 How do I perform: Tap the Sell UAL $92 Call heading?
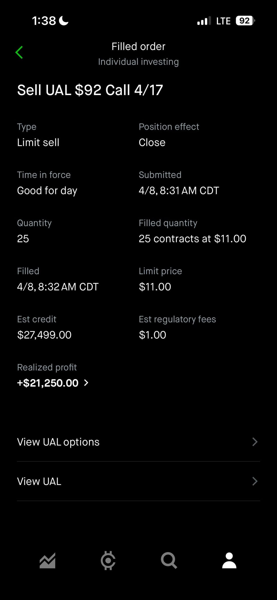click(90, 90)
